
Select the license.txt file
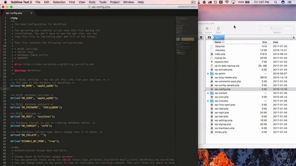[220, 58]
